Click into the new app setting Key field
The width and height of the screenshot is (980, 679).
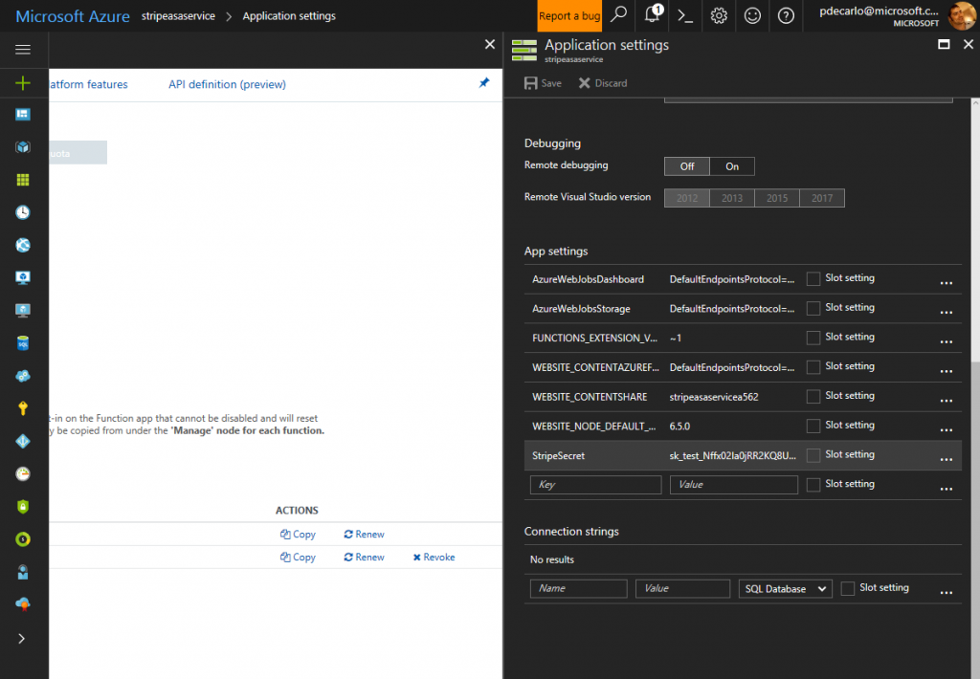tap(595, 485)
